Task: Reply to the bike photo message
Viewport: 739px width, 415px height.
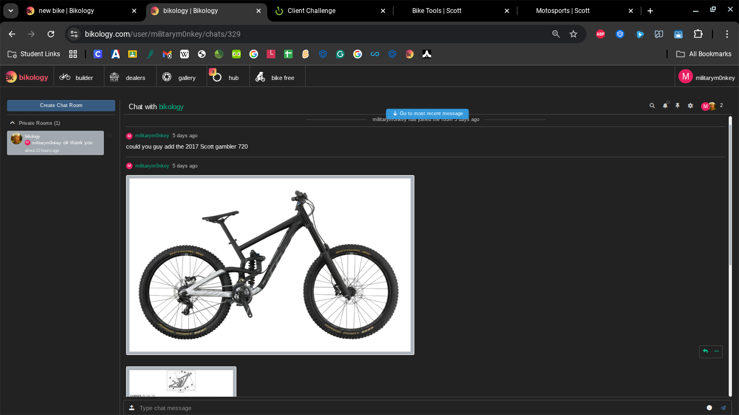Action: point(704,351)
